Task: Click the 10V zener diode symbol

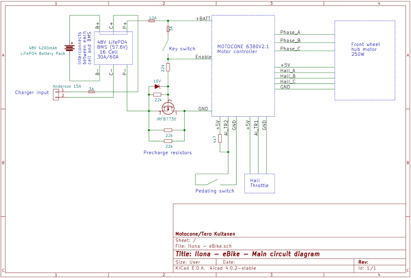Action: pos(157,87)
